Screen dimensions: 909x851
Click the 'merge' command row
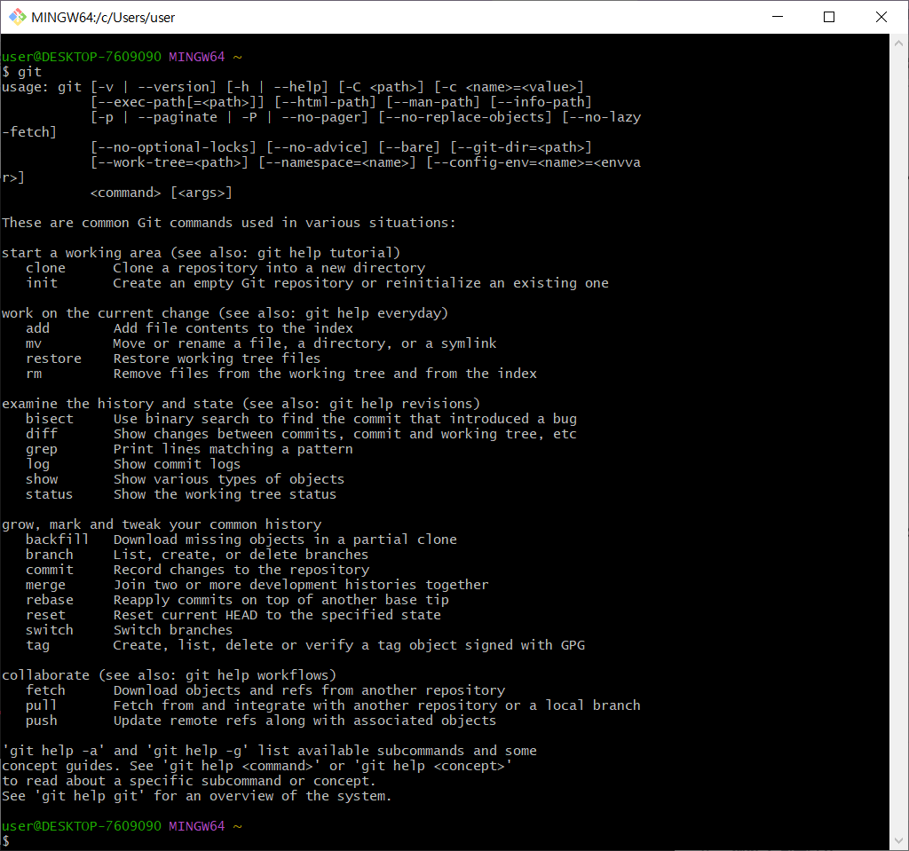pyautogui.click(x=257, y=584)
